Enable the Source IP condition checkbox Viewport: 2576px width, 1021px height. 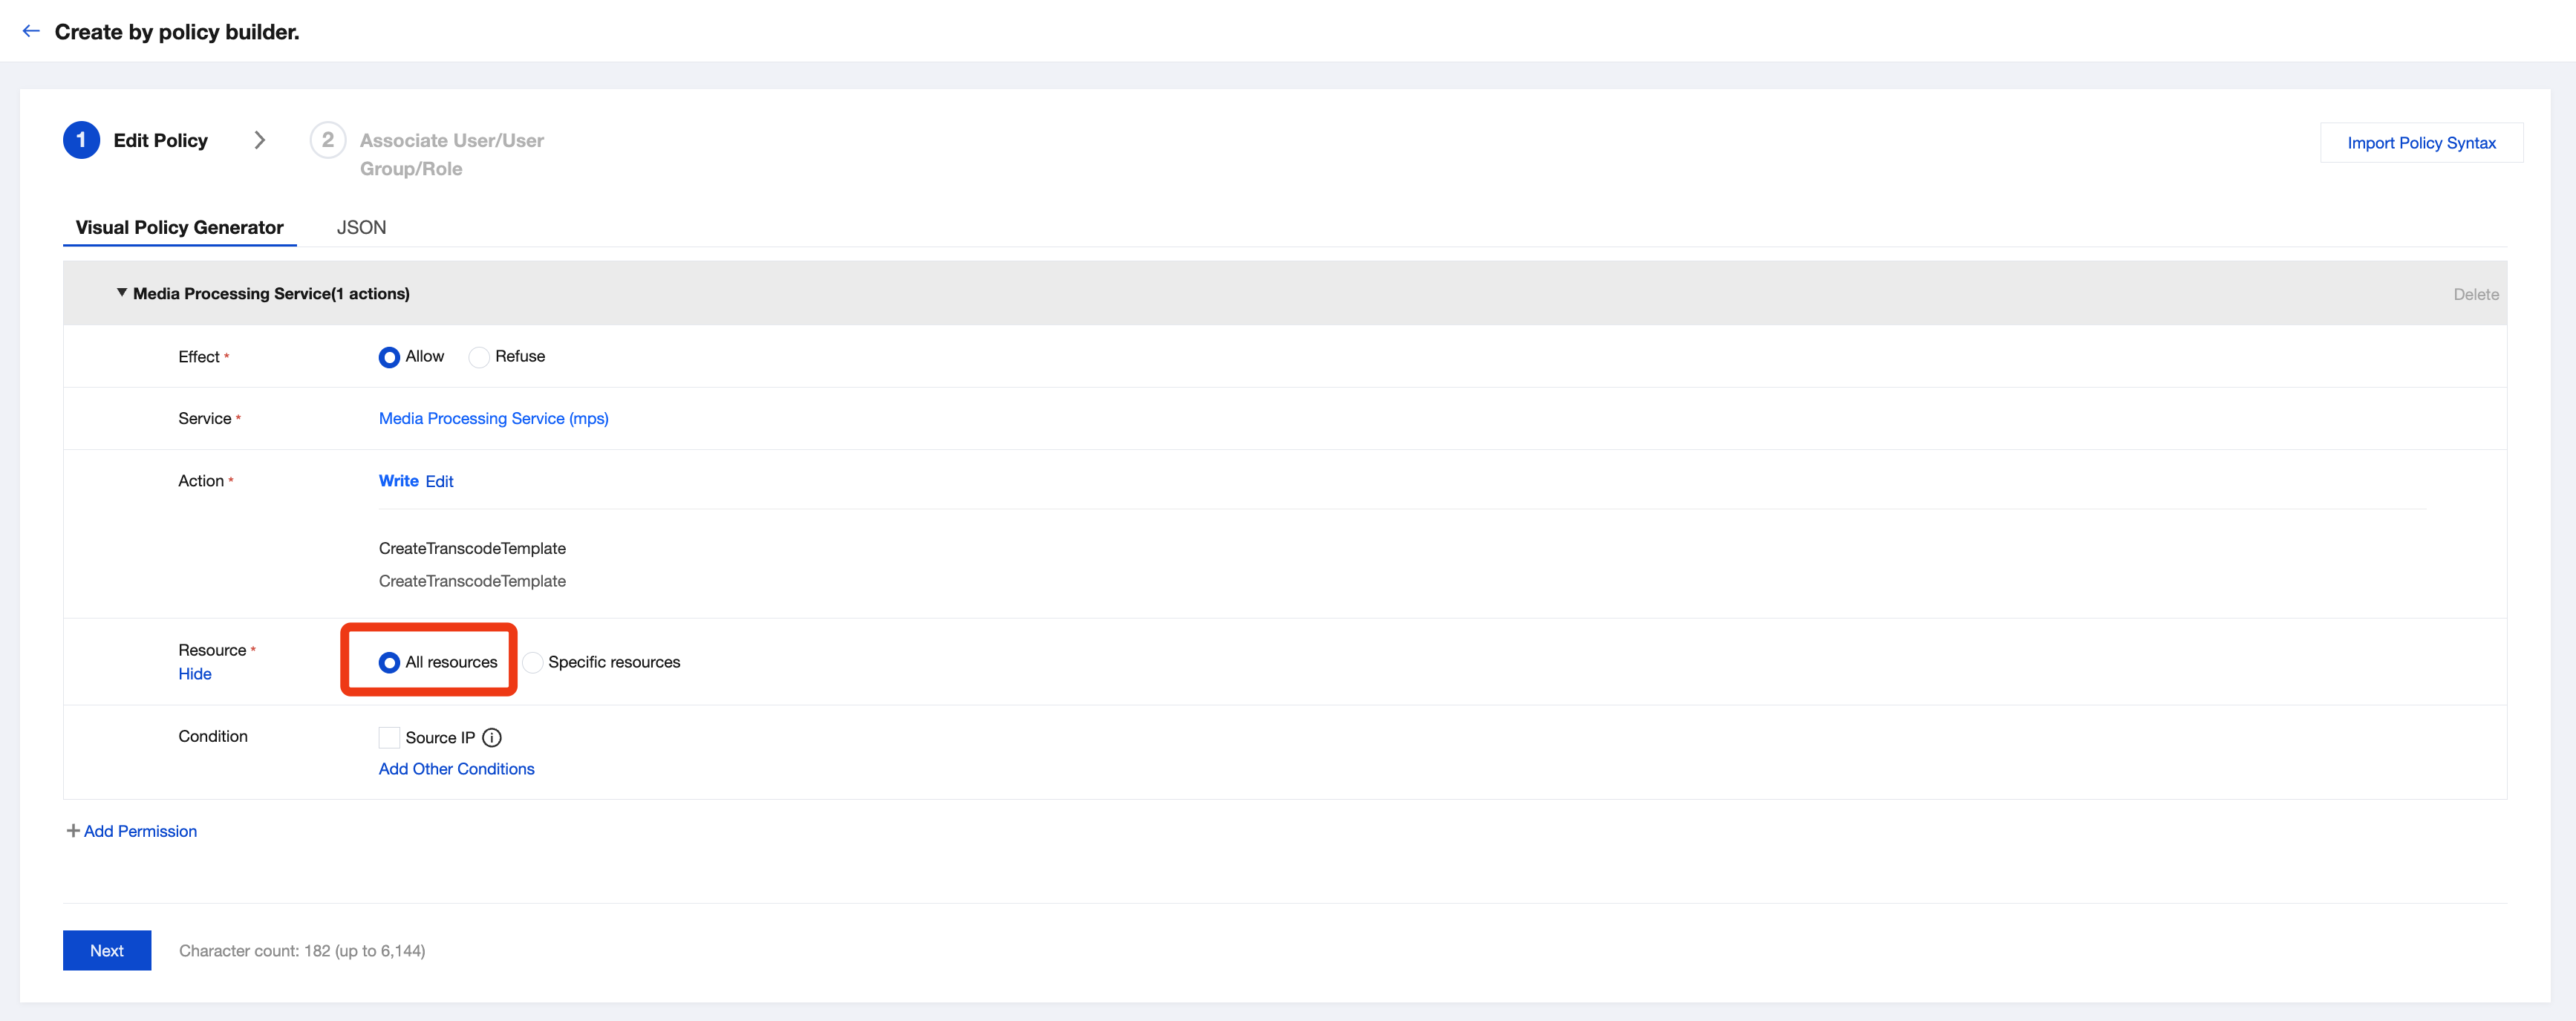(389, 738)
